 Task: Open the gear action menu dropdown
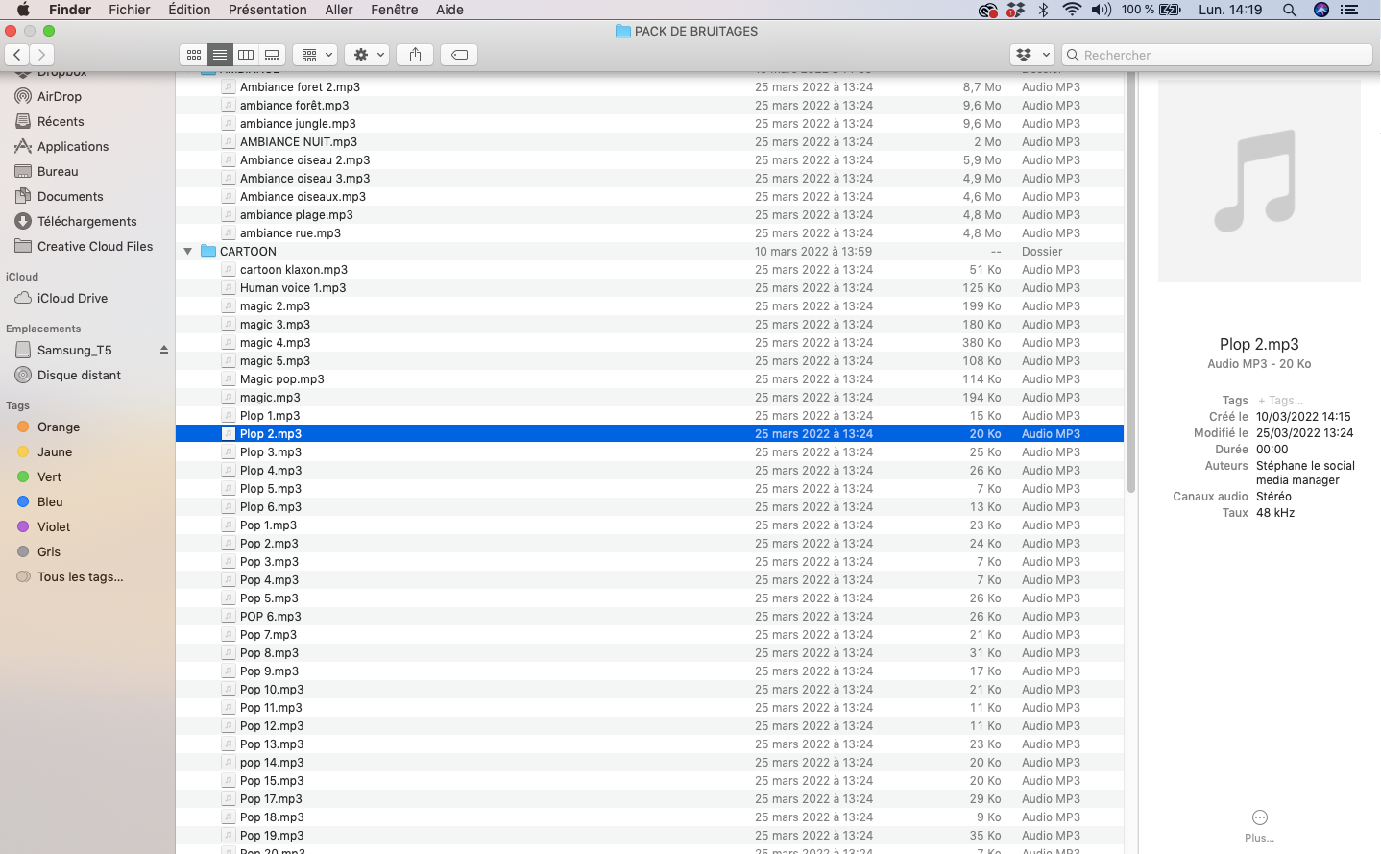(x=369, y=55)
